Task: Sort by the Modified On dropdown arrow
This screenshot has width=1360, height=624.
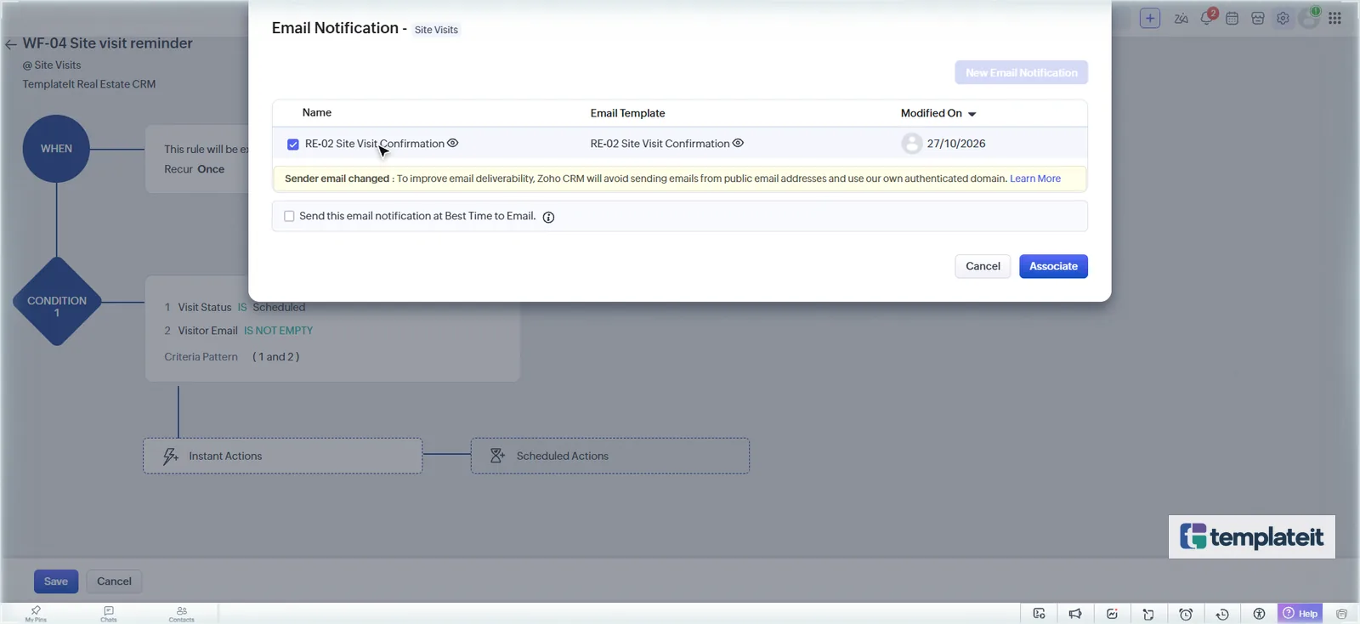Action: tap(972, 114)
